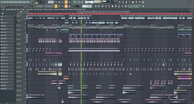The width and height of the screenshot is (194, 104).
Task: Toggle the metronome icon
Action: [56, 2]
